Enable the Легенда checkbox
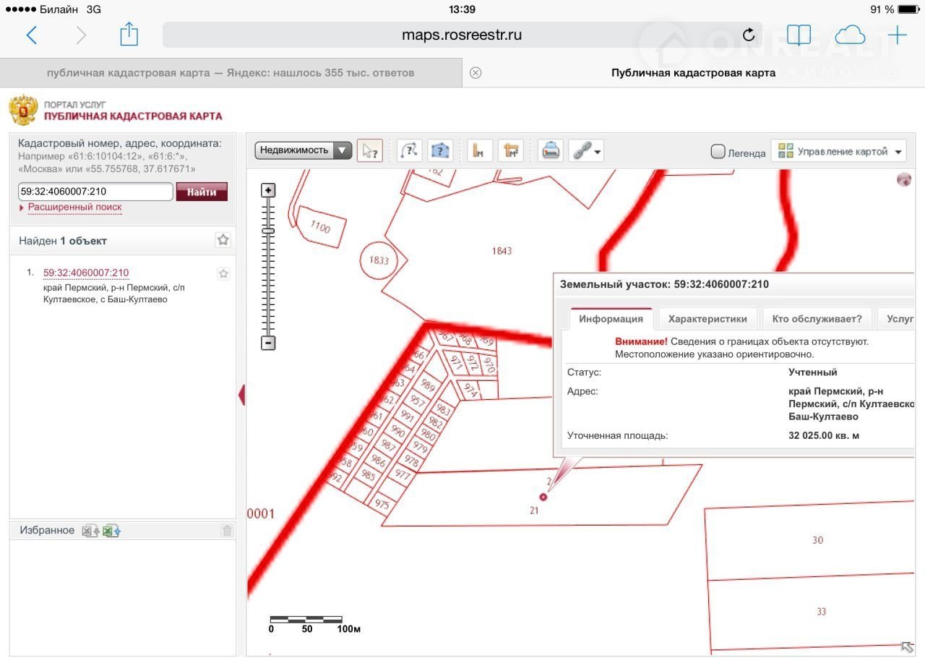The height and width of the screenshot is (658, 925). [718, 152]
